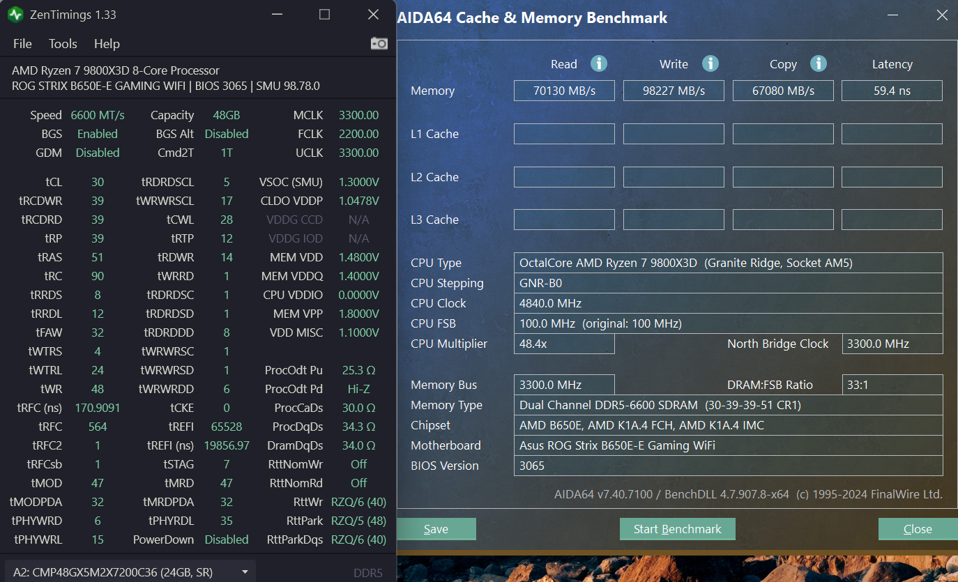
Task: Click the ROG STRIX B650E-E BIOS info line
Action: click(x=166, y=86)
